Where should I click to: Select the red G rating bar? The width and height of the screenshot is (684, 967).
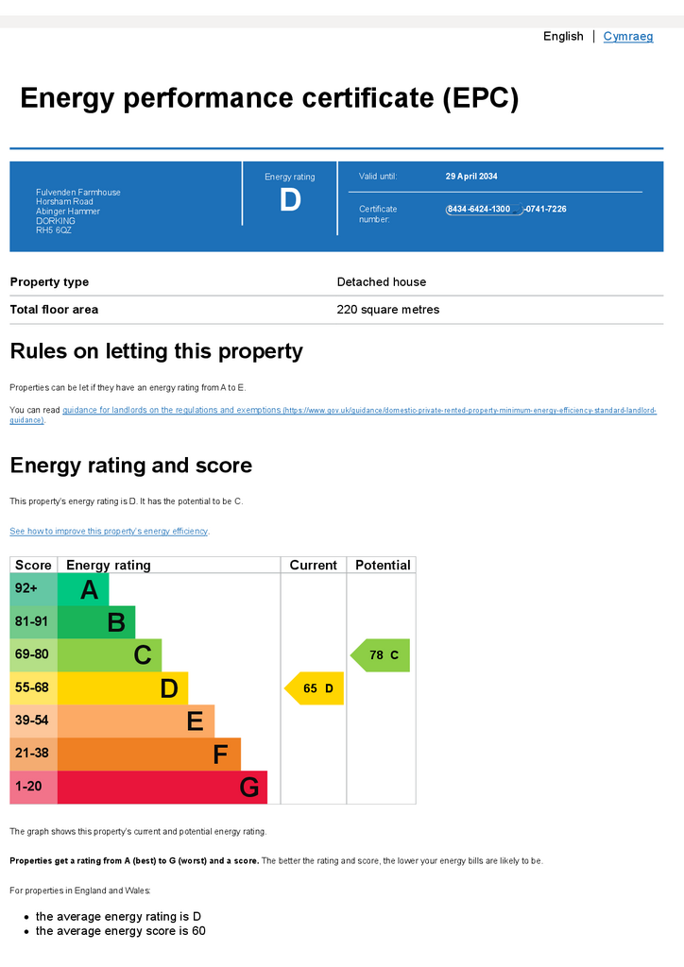point(162,787)
